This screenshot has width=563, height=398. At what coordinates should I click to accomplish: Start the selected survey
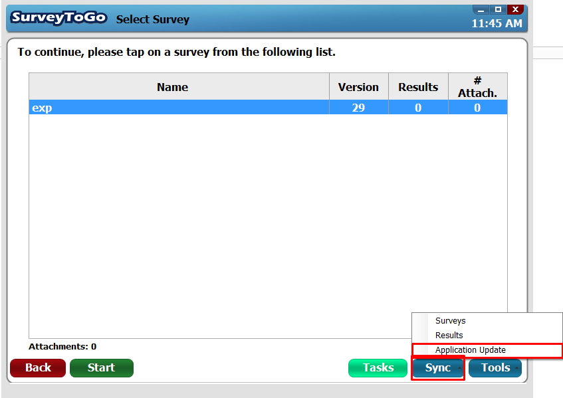pos(102,368)
